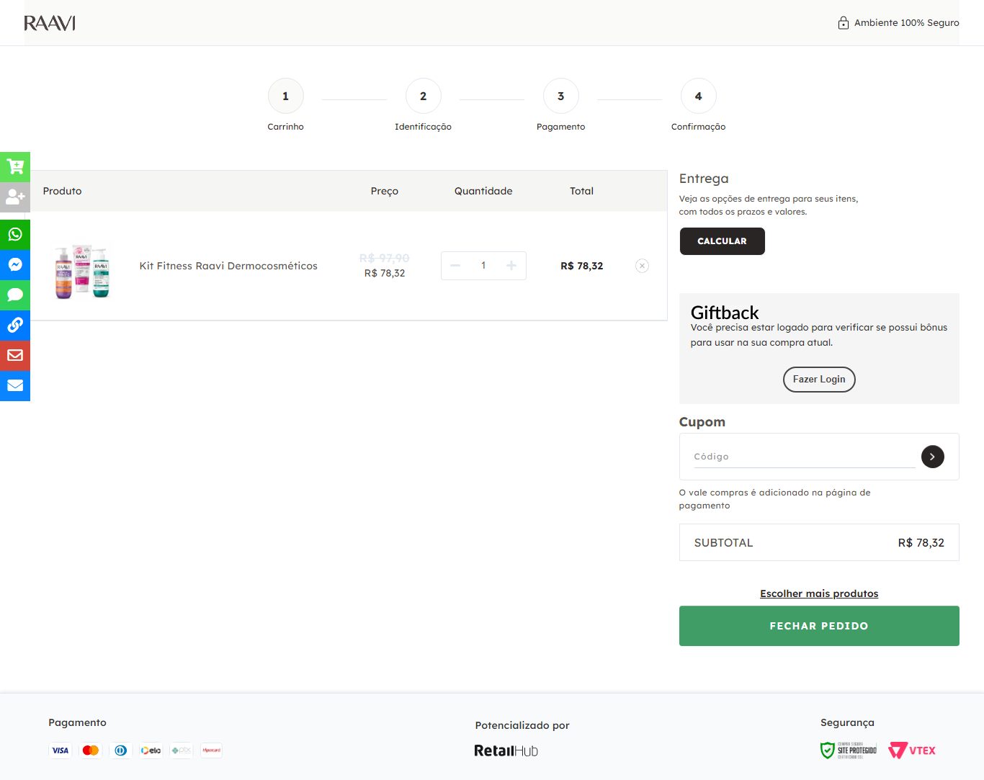Click the Cupom heading
This screenshot has height=780, width=984.
tap(702, 422)
